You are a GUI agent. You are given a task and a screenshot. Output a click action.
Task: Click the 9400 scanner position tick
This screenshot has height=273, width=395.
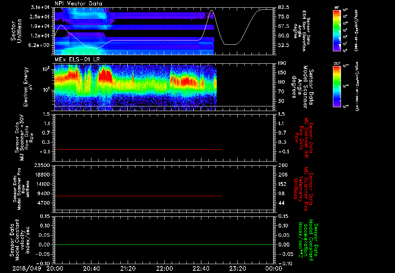click(43, 194)
